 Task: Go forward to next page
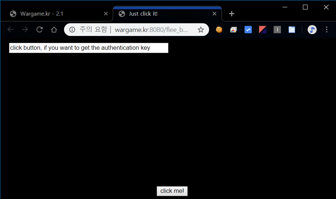point(25,29)
